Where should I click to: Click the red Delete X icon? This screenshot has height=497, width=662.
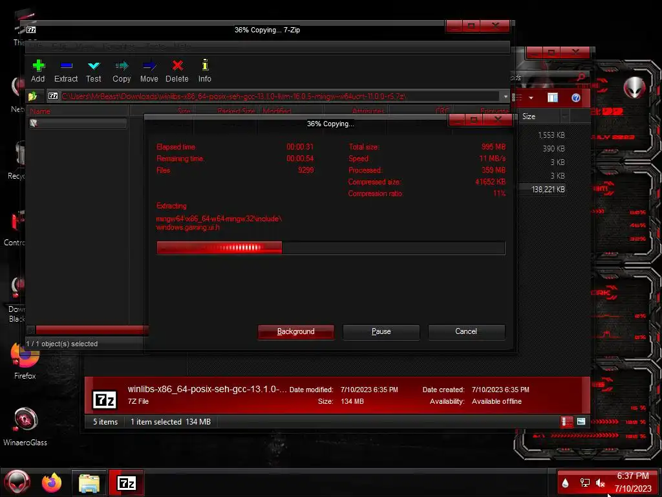(177, 65)
